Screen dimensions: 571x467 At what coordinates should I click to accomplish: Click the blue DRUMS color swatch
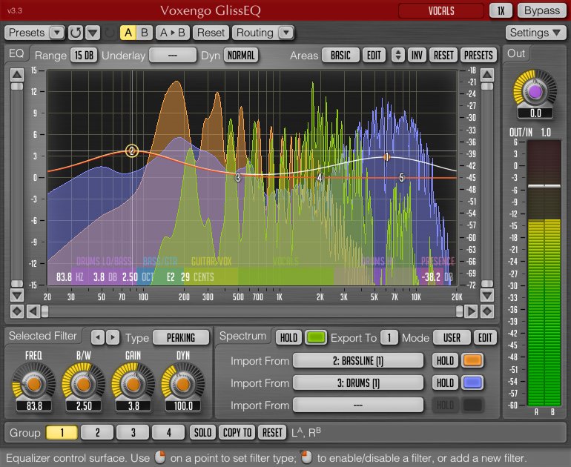(x=472, y=383)
